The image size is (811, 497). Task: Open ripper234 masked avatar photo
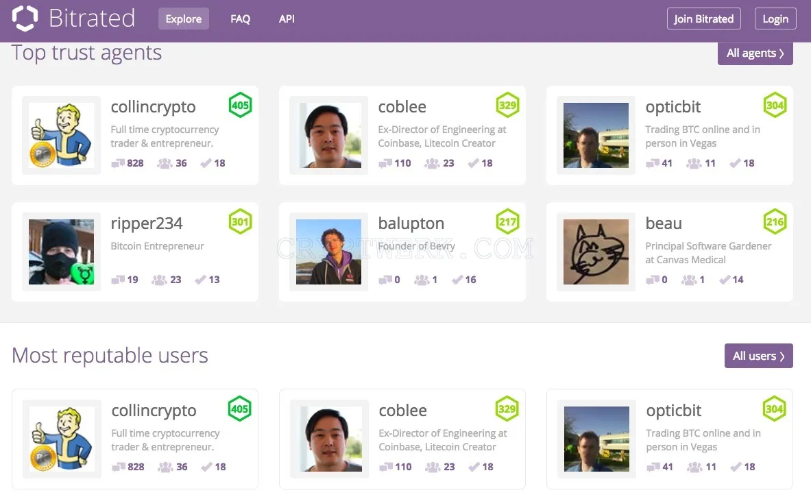(62, 252)
